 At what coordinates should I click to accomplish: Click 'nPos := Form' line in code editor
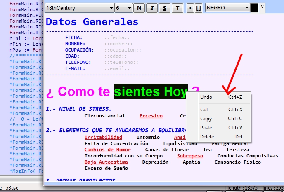click(26, 50)
